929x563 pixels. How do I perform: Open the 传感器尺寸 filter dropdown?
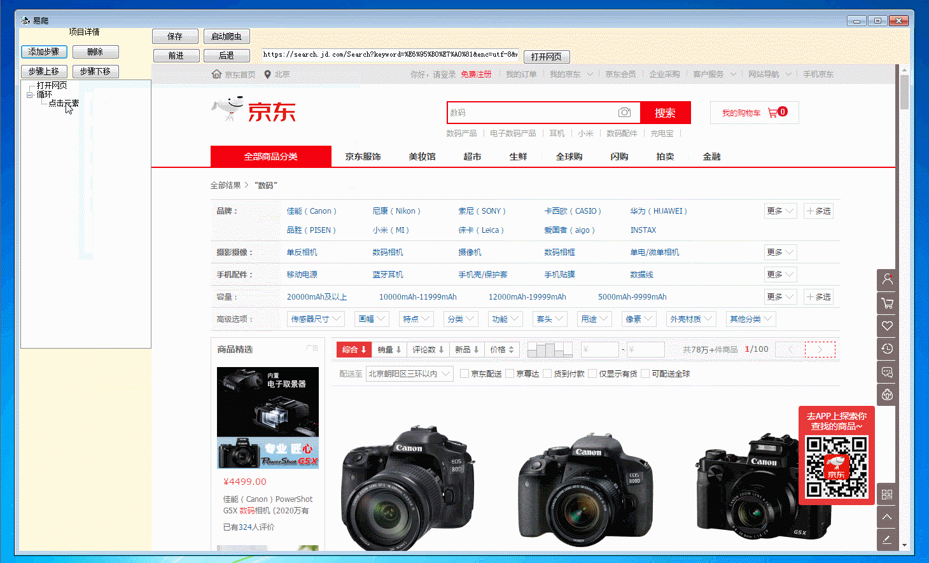tap(316, 319)
